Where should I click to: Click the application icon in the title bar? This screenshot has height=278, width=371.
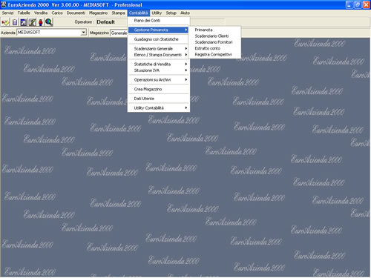[4, 4]
